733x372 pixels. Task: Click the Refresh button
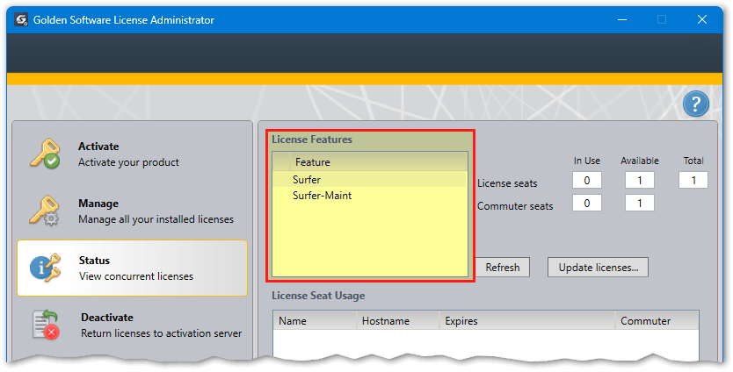coord(503,268)
